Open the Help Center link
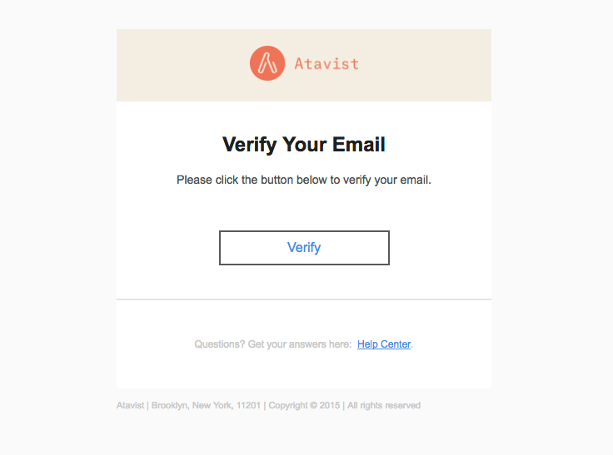This screenshot has width=613, height=455. tap(384, 344)
